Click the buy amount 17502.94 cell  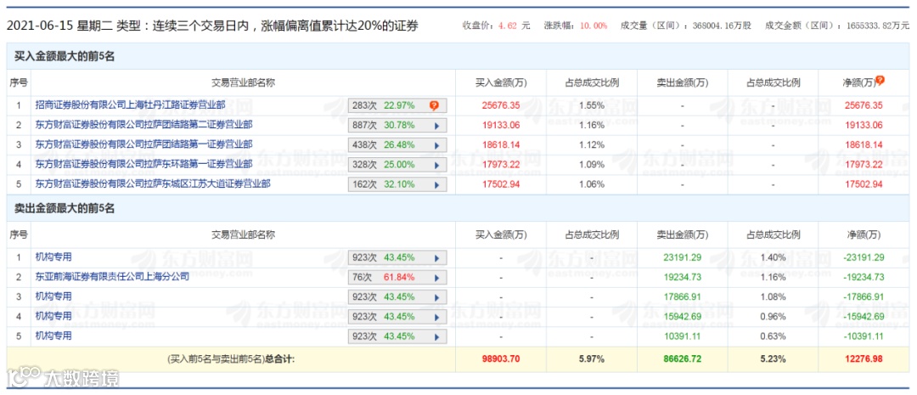(501, 184)
